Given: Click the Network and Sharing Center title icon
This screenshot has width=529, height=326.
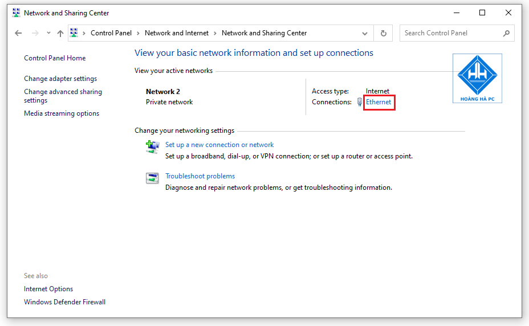Looking at the screenshot, I should click(x=16, y=13).
